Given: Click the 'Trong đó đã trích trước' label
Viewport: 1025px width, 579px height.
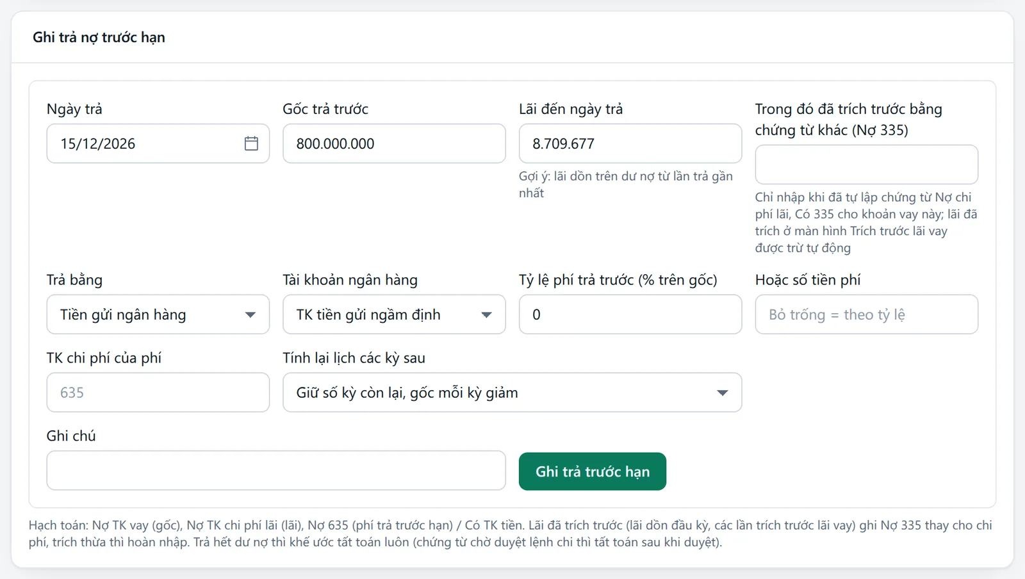Looking at the screenshot, I should tap(849, 119).
